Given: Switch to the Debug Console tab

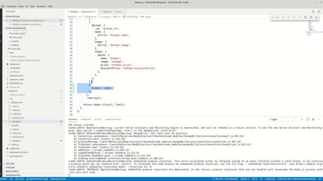Looking at the screenshot, I should click(113, 119).
